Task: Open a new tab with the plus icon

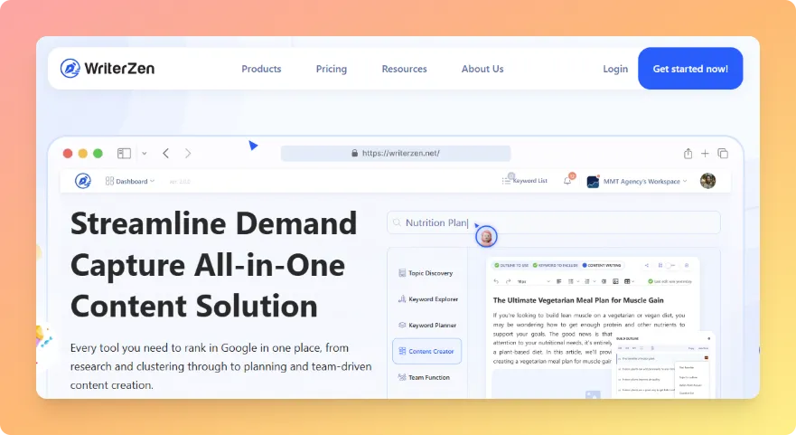Action: click(x=705, y=153)
